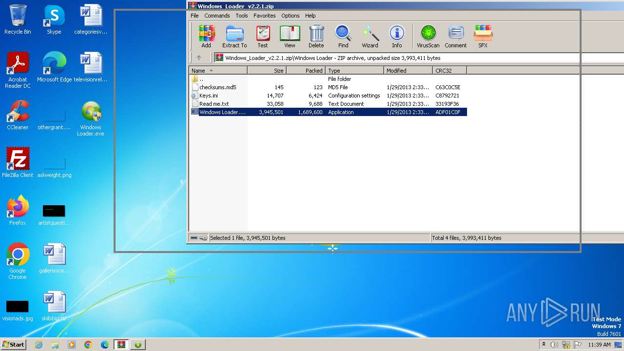Click the 11:39 AM taskbar clock

(x=600, y=345)
